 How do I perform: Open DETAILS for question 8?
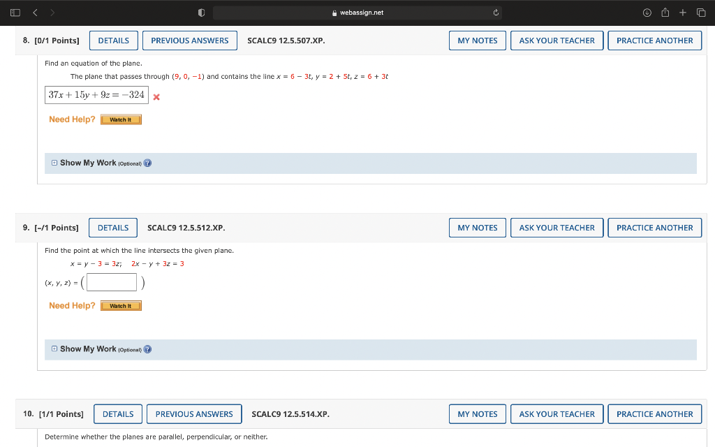point(114,41)
